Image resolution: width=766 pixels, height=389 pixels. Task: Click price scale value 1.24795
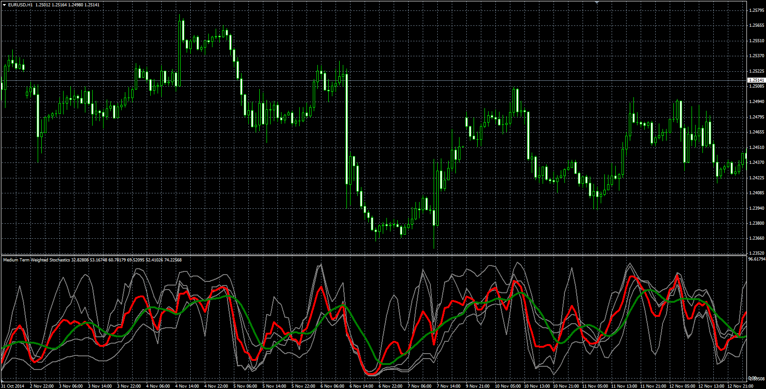pyautogui.click(x=756, y=117)
